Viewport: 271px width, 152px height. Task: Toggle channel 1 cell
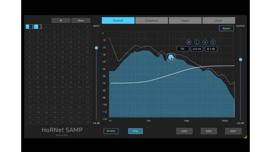click(x=30, y=27)
